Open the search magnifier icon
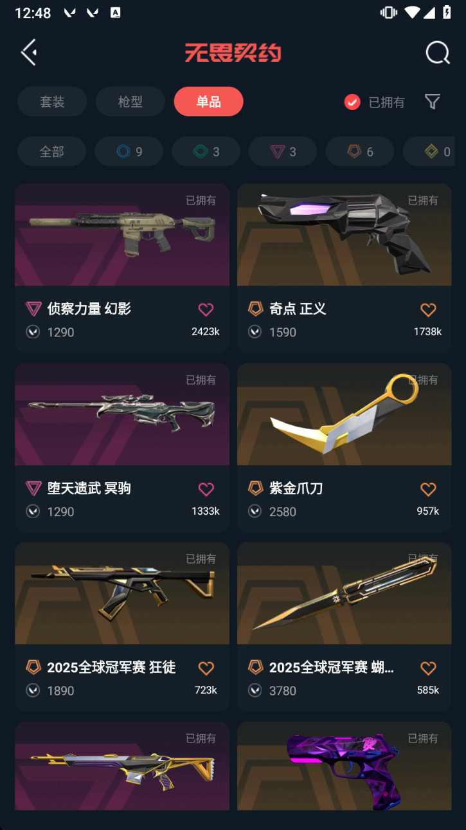The height and width of the screenshot is (830, 466). pyautogui.click(x=438, y=53)
